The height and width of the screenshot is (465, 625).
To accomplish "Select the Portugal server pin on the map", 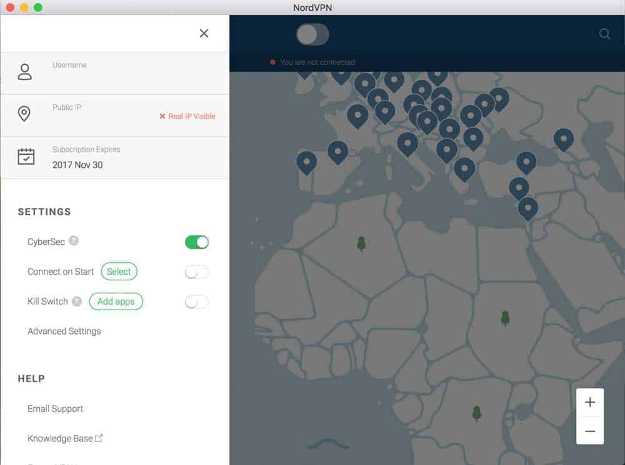I will (x=306, y=163).
